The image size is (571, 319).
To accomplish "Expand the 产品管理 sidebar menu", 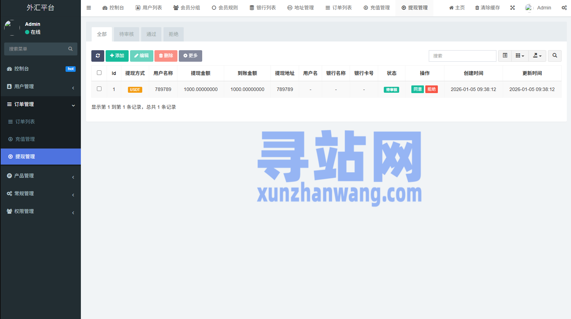I will tap(40, 176).
